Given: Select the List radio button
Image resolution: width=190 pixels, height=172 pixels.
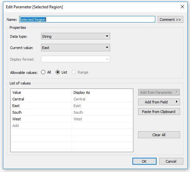Looking at the screenshot, I should tap(58, 72).
